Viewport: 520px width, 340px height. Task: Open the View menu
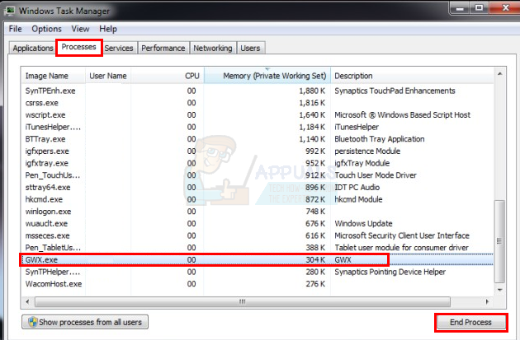[x=80, y=29]
